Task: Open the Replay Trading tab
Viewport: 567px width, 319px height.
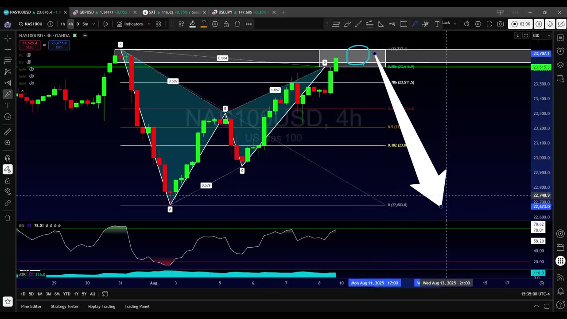Action: pos(101,306)
